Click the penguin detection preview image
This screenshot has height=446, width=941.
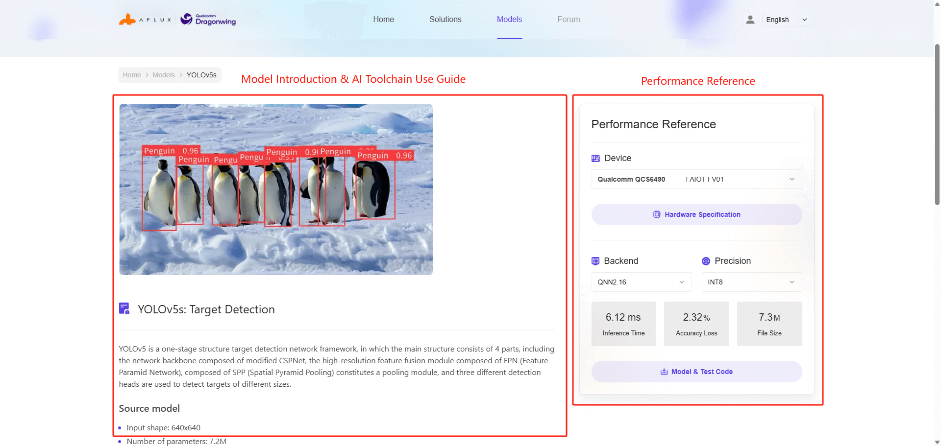click(x=276, y=189)
